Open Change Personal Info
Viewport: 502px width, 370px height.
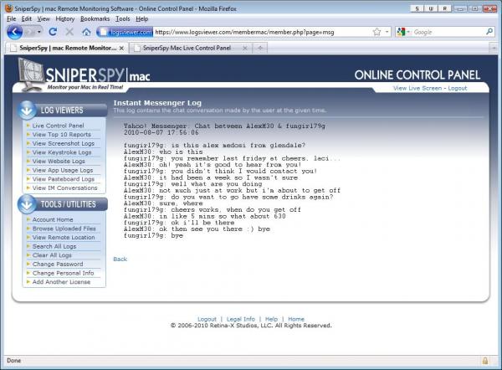(63, 273)
